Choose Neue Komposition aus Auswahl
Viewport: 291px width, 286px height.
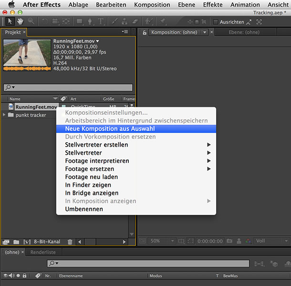click(136, 129)
